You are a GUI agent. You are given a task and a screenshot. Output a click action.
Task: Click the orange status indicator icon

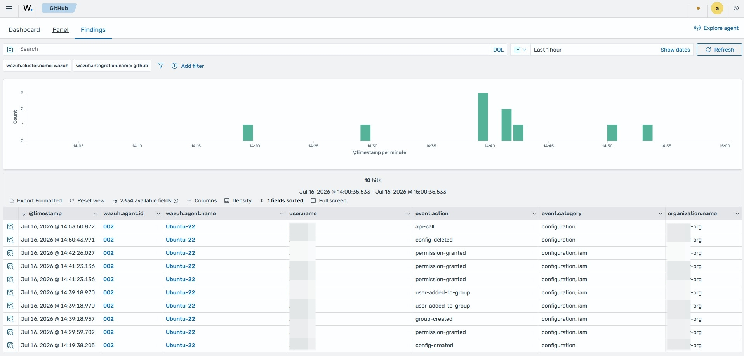tap(698, 8)
